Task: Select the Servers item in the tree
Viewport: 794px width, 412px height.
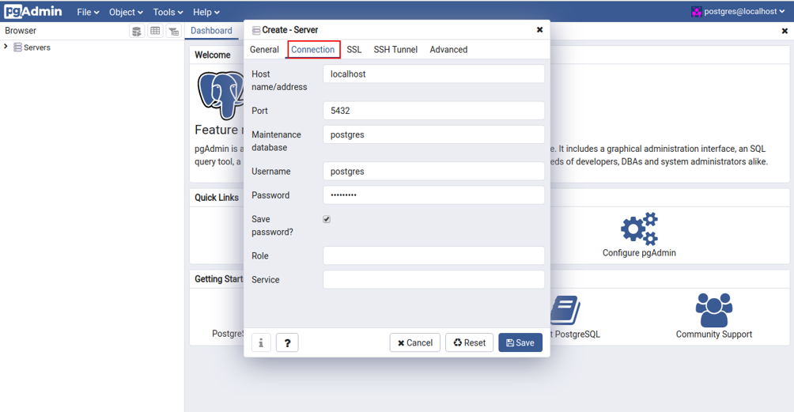Action: pos(37,47)
